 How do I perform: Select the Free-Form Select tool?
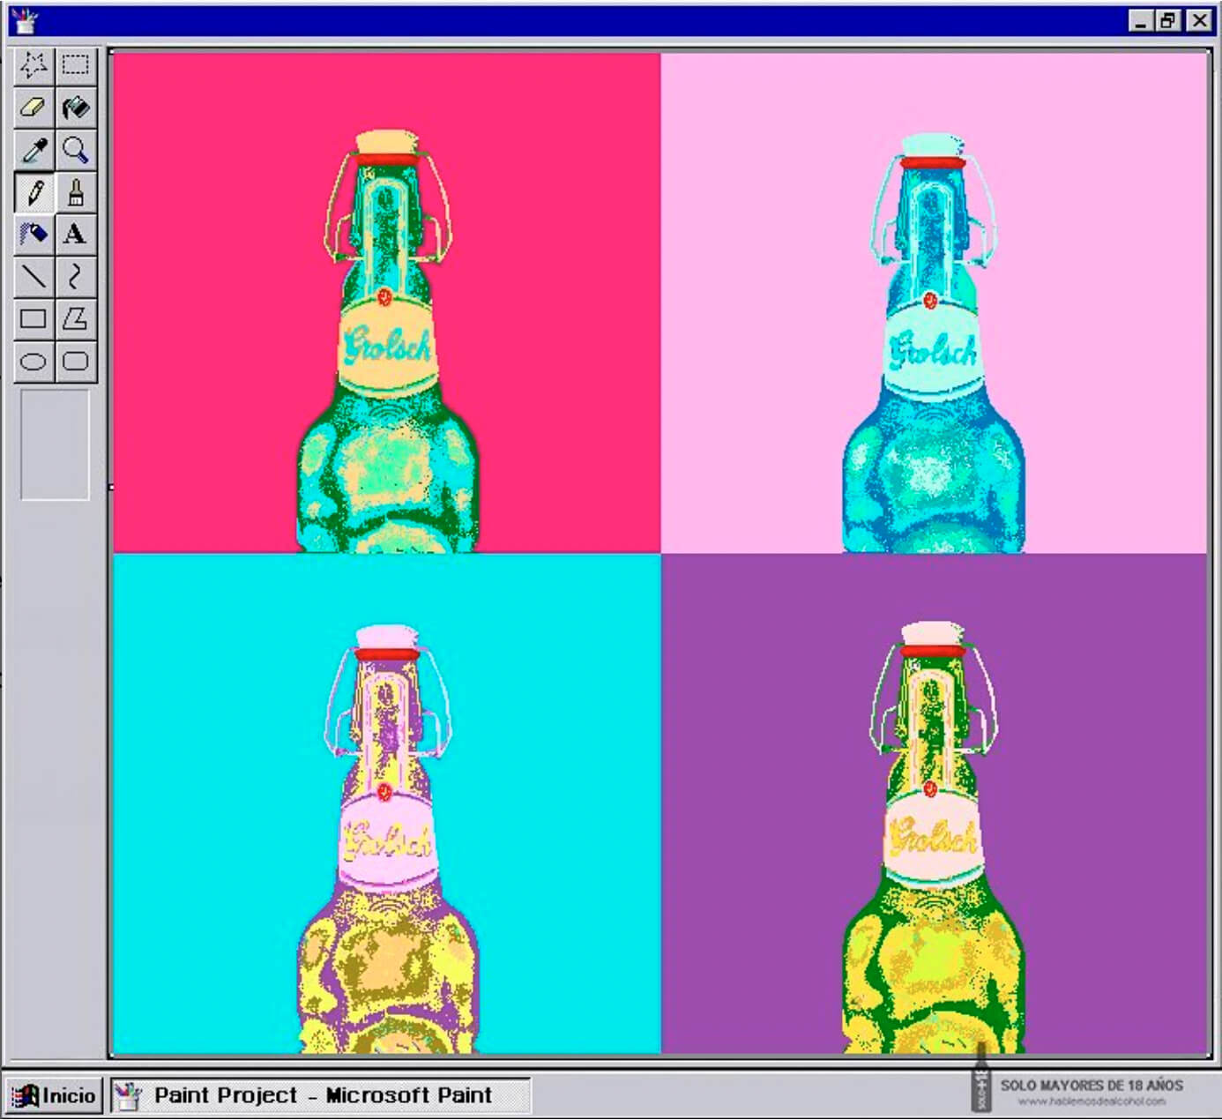click(34, 64)
